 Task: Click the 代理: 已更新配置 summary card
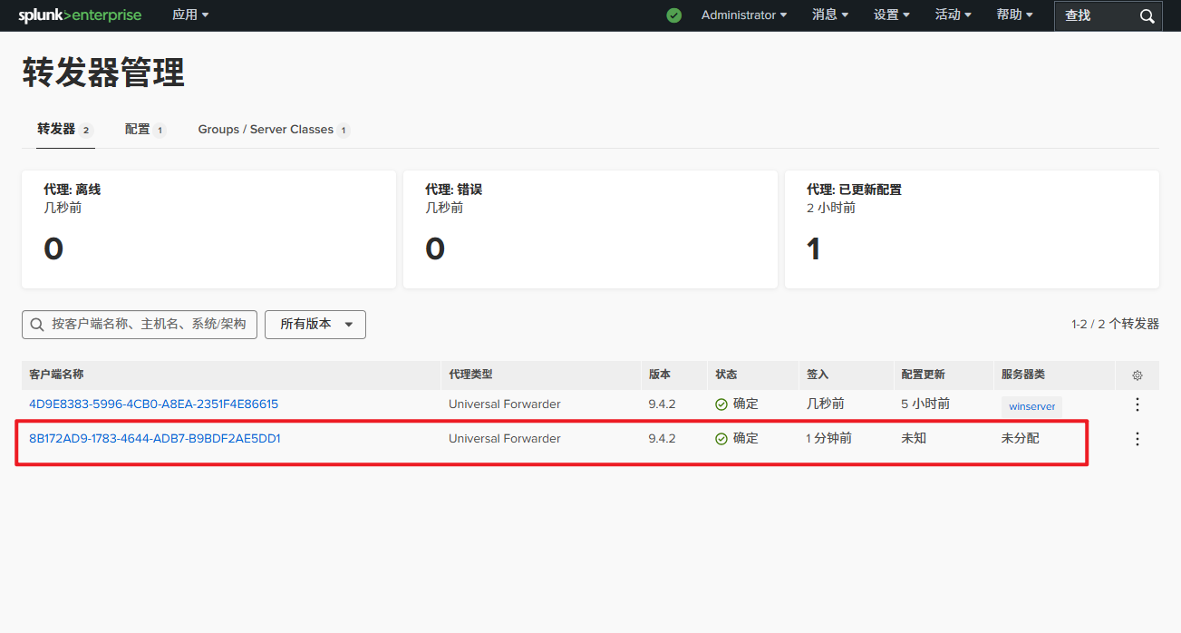[971, 229]
